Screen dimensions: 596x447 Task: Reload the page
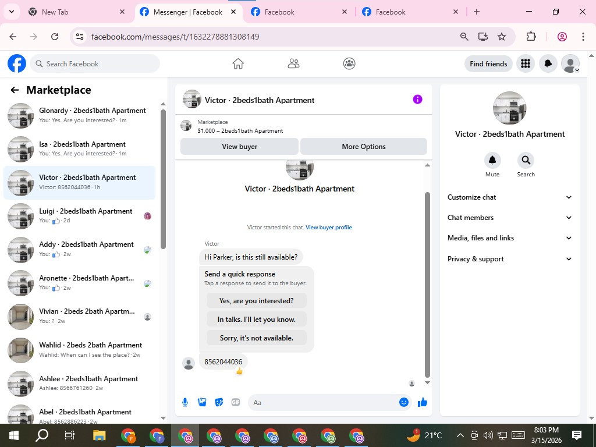(55, 37)
